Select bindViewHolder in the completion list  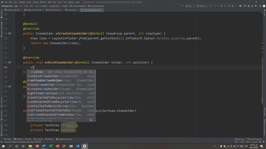coord(61,84)
